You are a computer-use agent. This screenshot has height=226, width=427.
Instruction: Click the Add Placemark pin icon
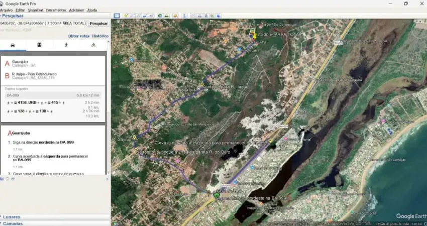click(126, 16)
